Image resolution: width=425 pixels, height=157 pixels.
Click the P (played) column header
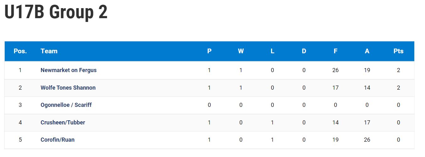tap(210, 51)
